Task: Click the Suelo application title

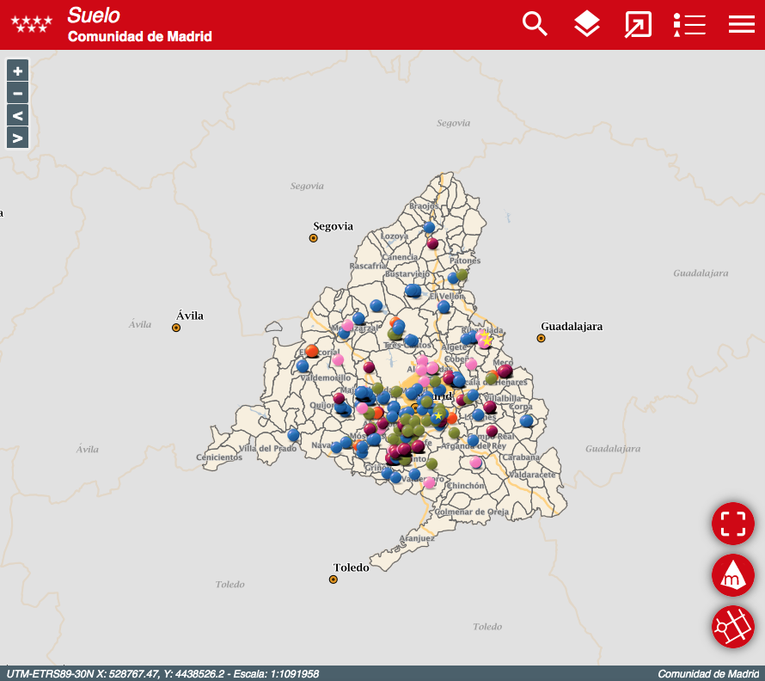Action: [x=94, y=15]
